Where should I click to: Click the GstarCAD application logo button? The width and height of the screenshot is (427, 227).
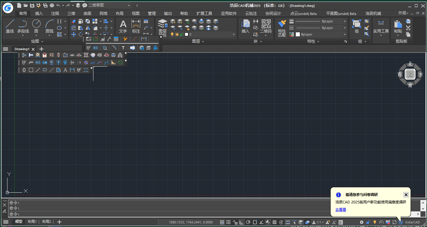coord(8,8)
